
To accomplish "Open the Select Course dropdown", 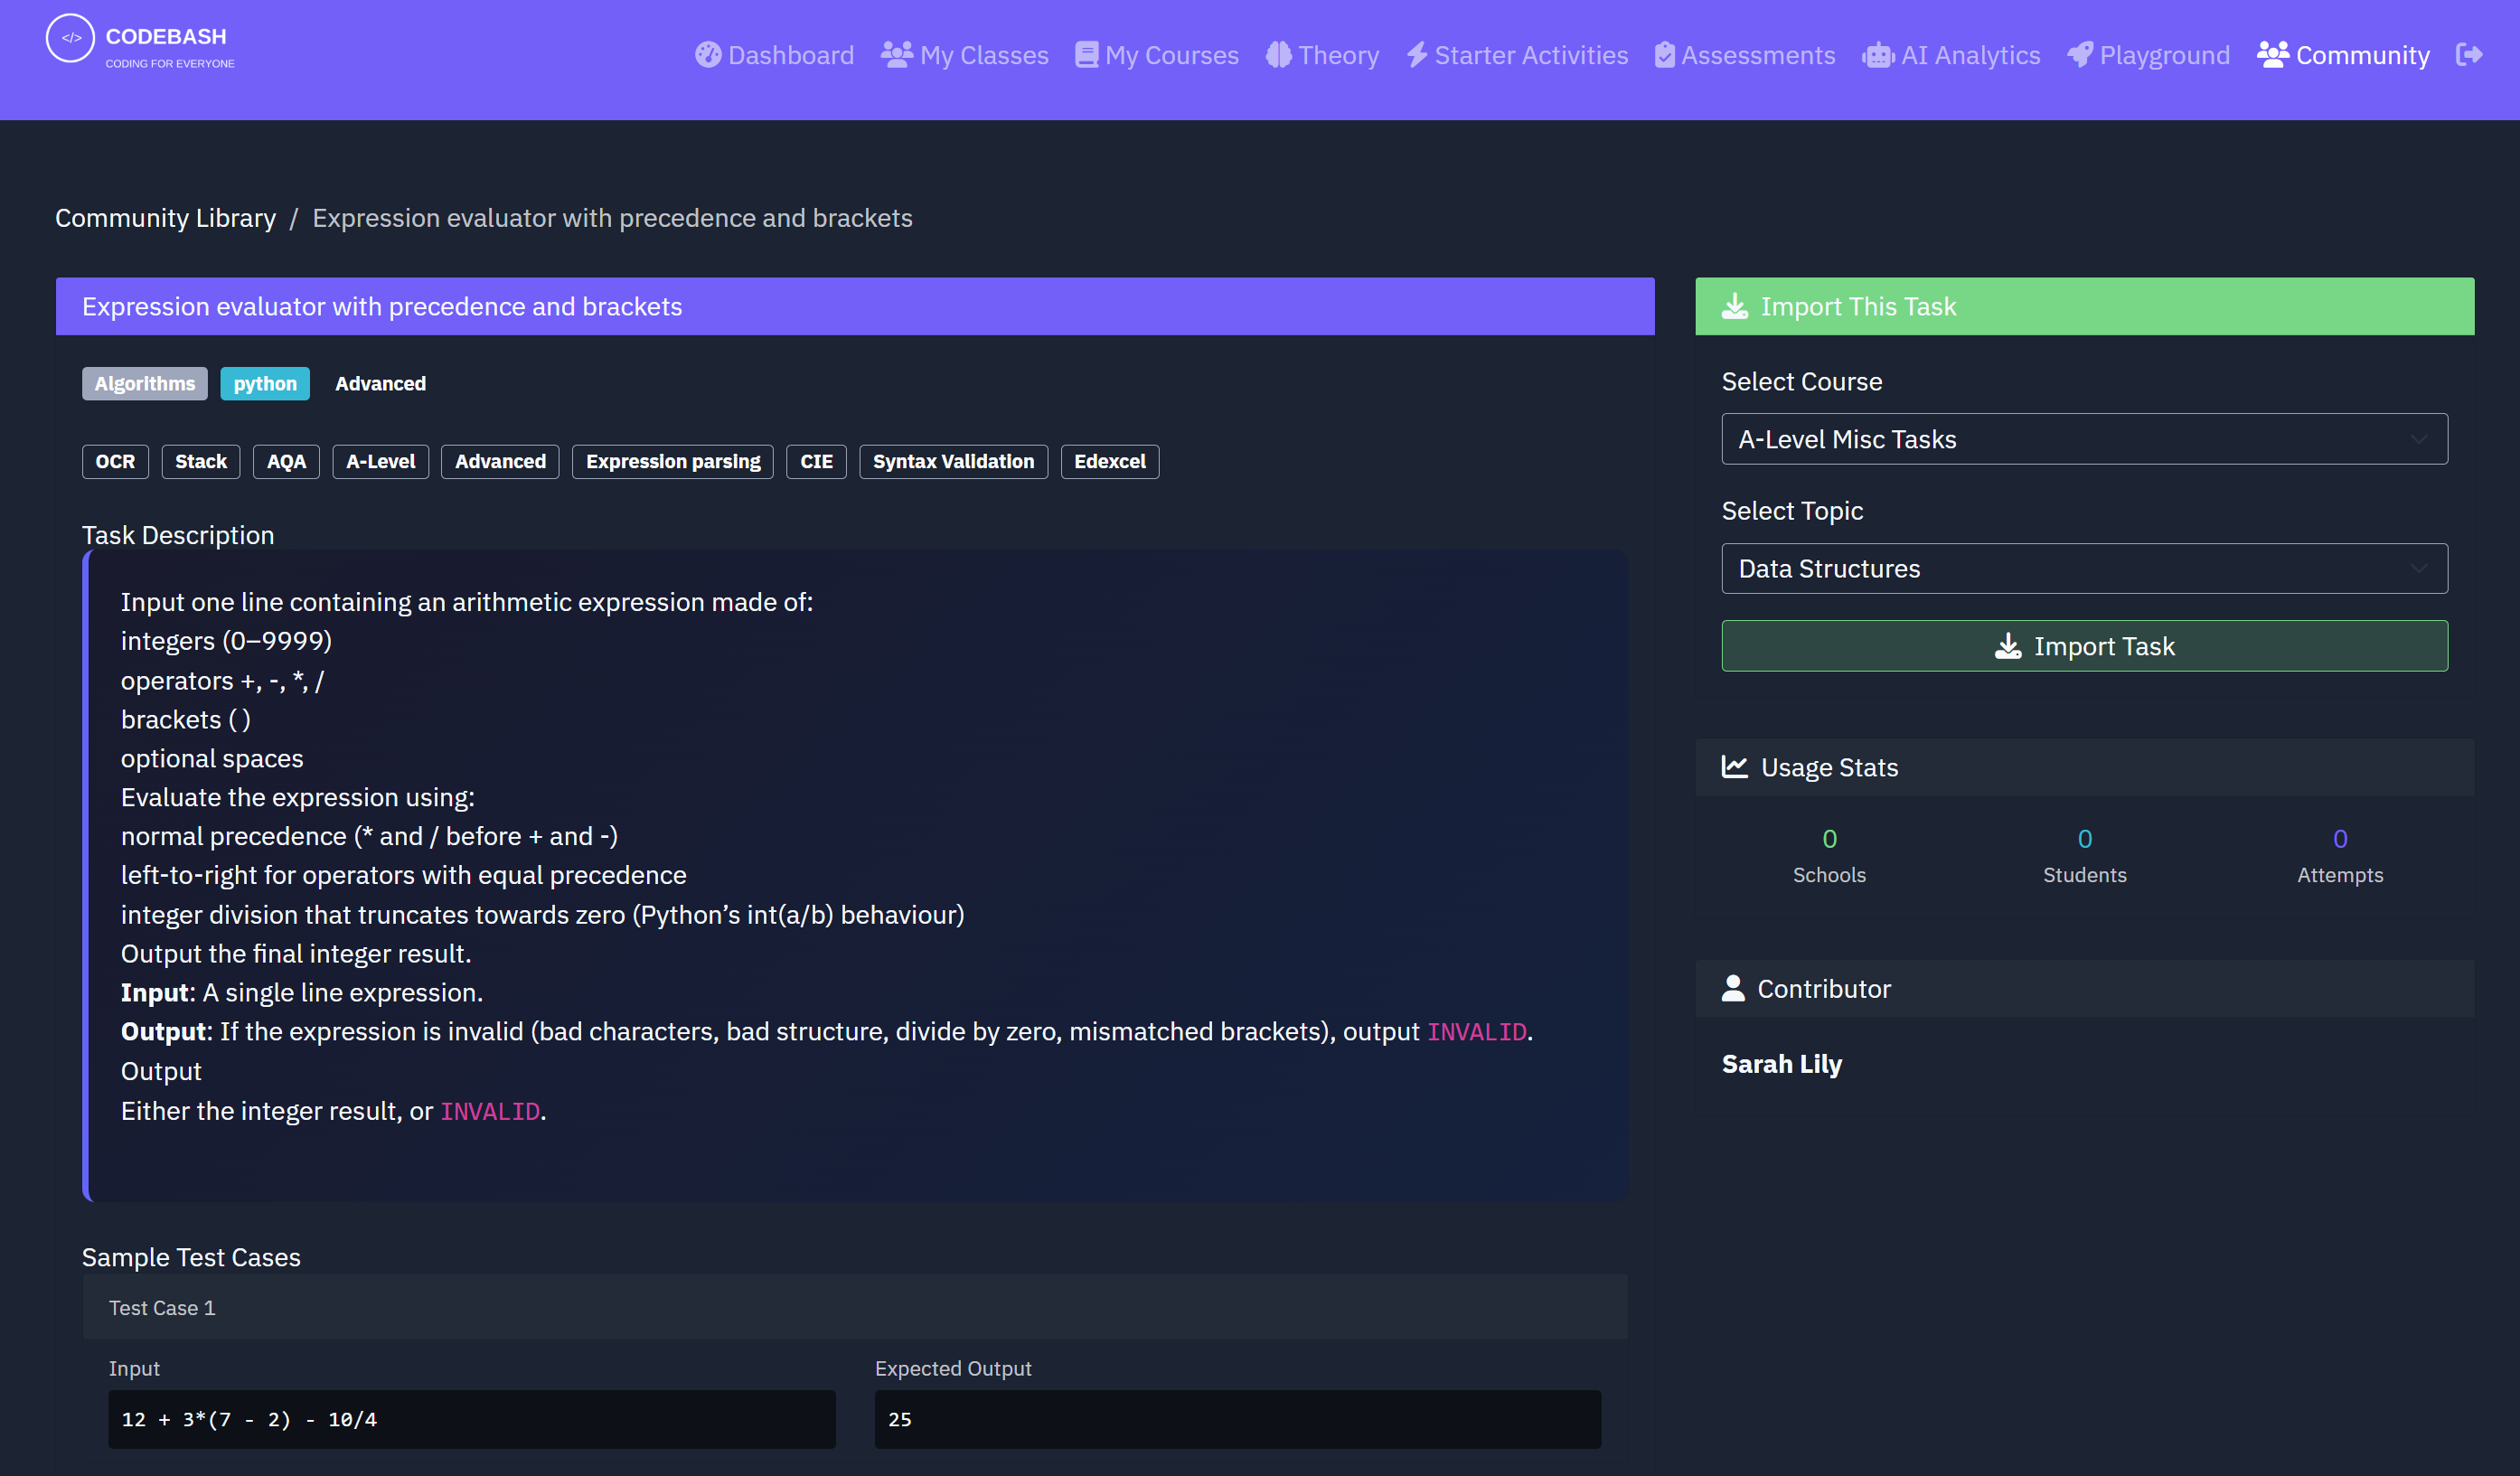I will pyautogui.click(x=2084, y=439).
